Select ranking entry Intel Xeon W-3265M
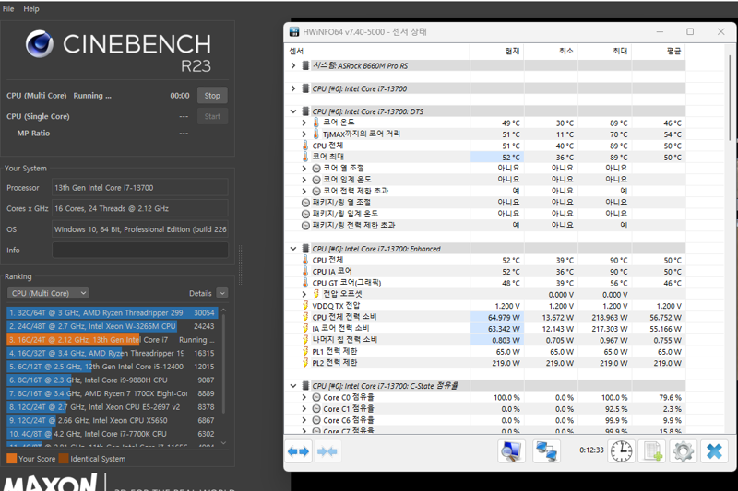This screenshot has width=738, height=491. [112, 326]
